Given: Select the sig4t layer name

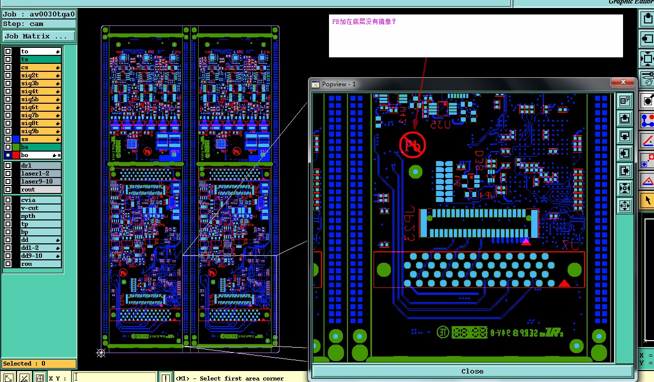Looking at the screenshot, I should pyautogui.click(x=40, y=91).
